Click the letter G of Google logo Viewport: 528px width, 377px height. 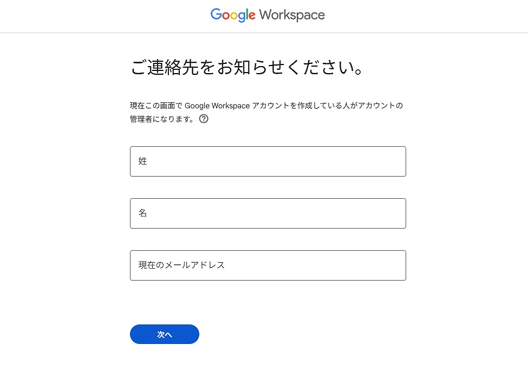click(216, 15)
